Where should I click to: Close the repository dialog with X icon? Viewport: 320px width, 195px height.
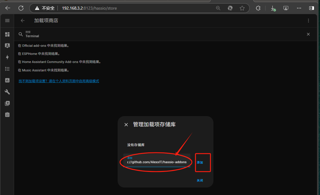(x=126, y=124)
